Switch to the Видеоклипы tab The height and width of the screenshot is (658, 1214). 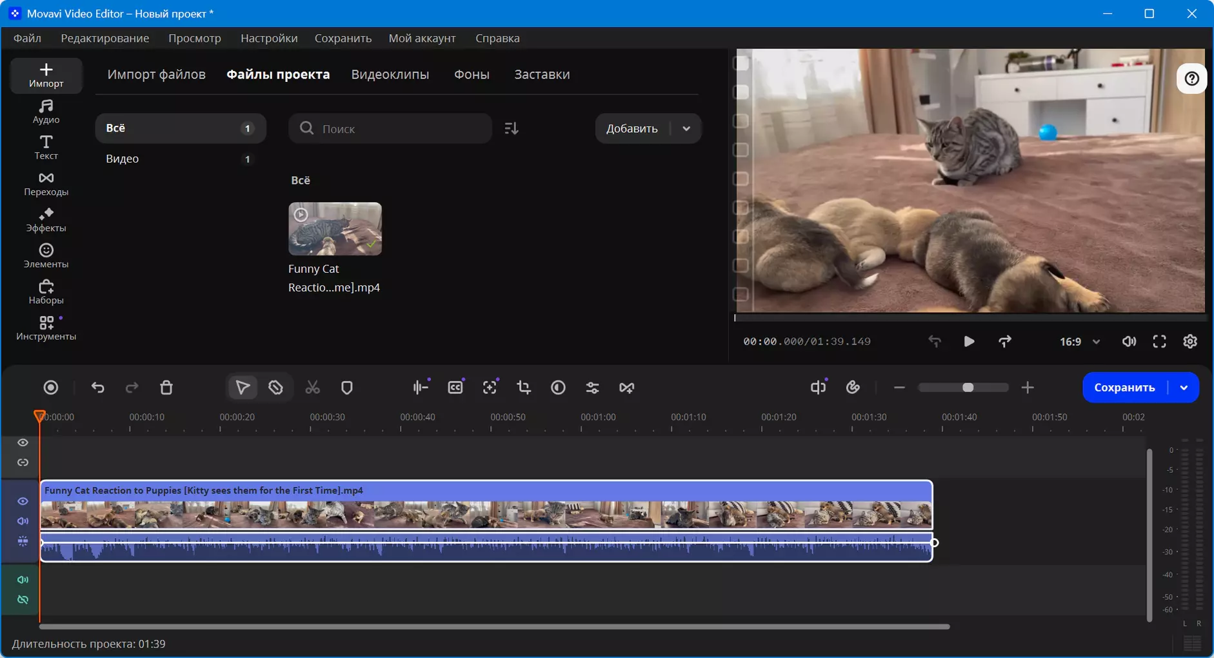tap(390, 74)
